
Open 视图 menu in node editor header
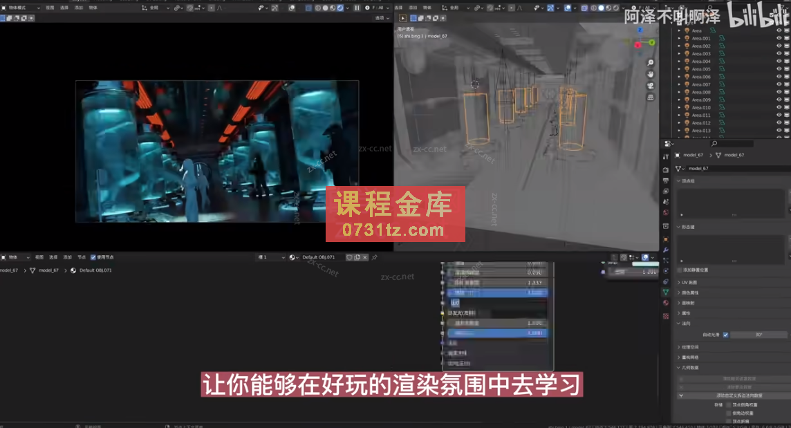39,257
